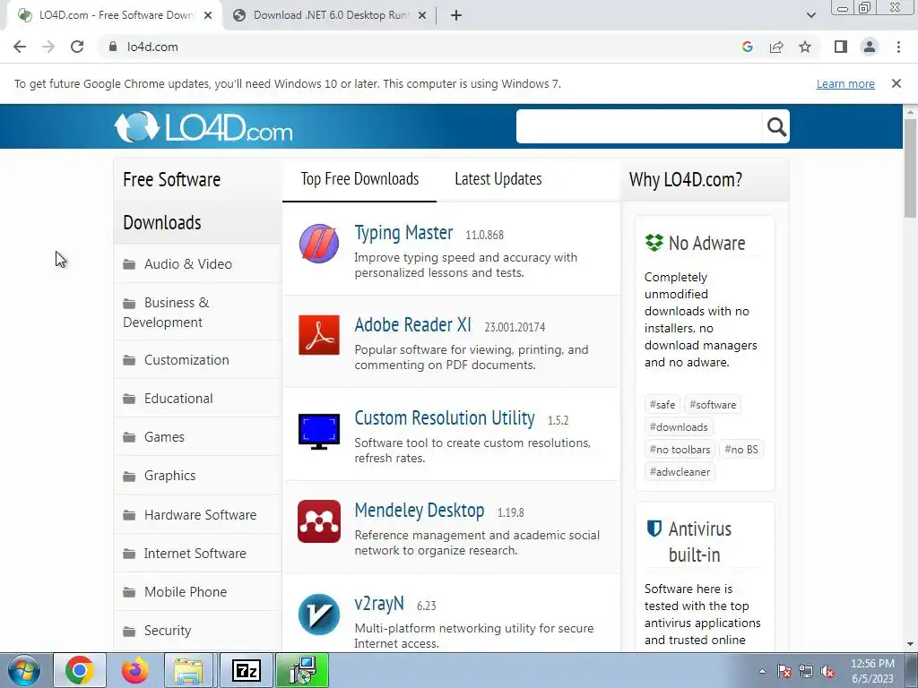
Task: Click the #no BS tag
Action: 741,450
